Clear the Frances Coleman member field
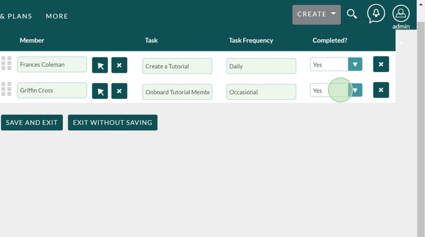This screenshot has height=237, width=425. 119,65
